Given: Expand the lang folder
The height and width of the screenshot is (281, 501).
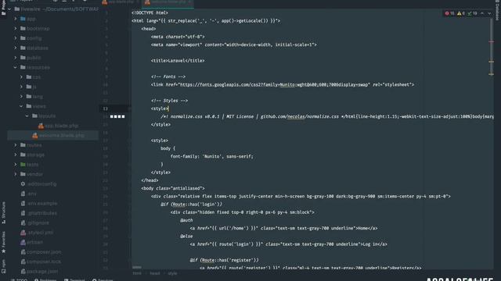Looking at the screenshot, I should click(21, 97).
